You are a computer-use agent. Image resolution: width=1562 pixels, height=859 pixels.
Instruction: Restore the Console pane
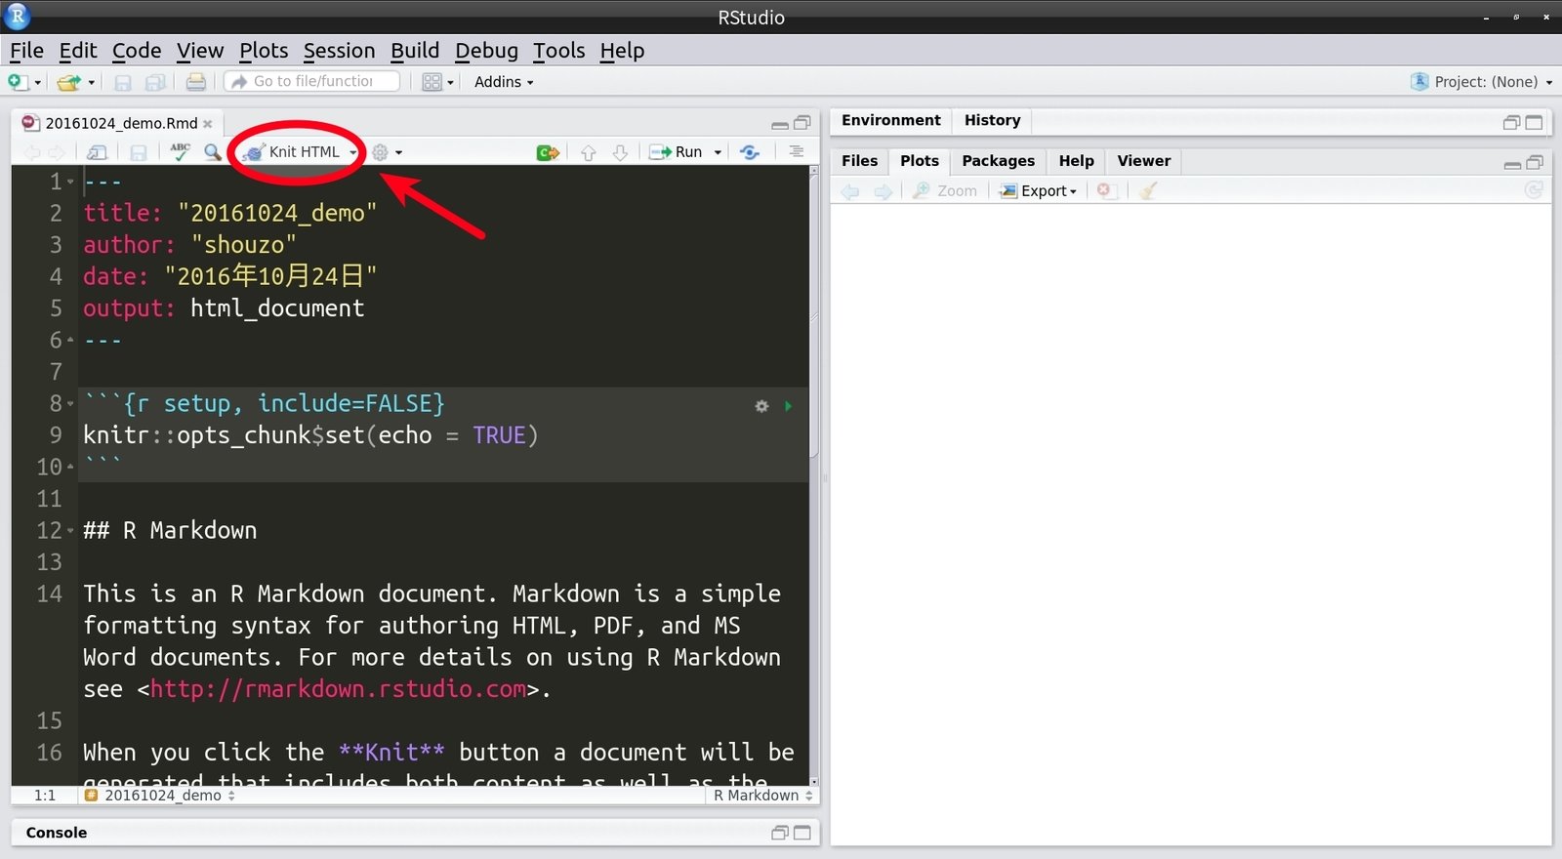(780, 833)
